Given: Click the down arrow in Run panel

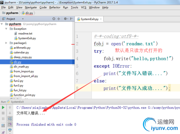Looking at the screenshot, I should click(10, 113).
